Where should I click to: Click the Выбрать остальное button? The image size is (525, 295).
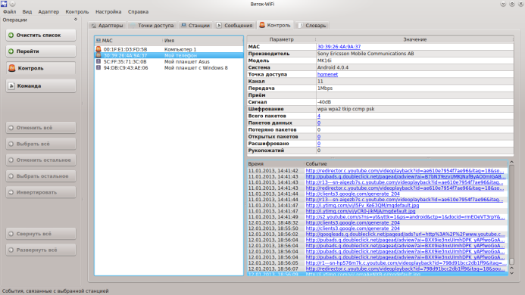pyautogui.click(x=41, y=176)
